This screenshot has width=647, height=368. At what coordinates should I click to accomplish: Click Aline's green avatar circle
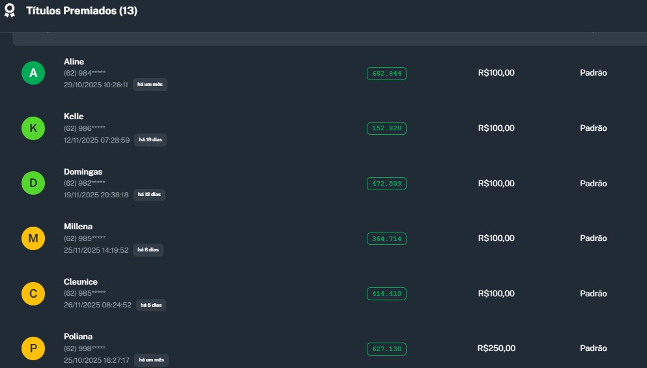(33, 74)
